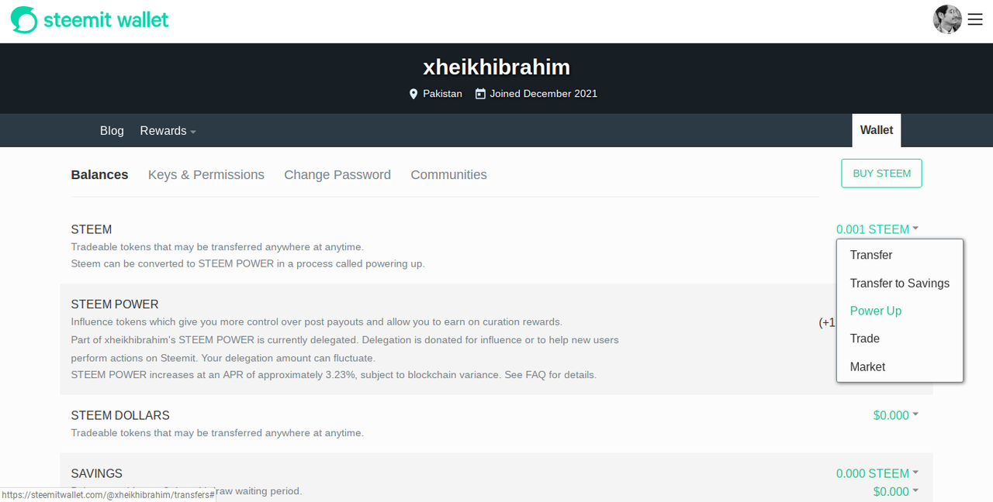The image size is (993, 502).
Task: Open the Blog tab
Action: point(112,131)
